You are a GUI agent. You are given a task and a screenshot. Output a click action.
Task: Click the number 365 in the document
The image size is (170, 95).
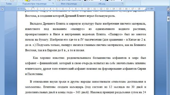[78, 92]
